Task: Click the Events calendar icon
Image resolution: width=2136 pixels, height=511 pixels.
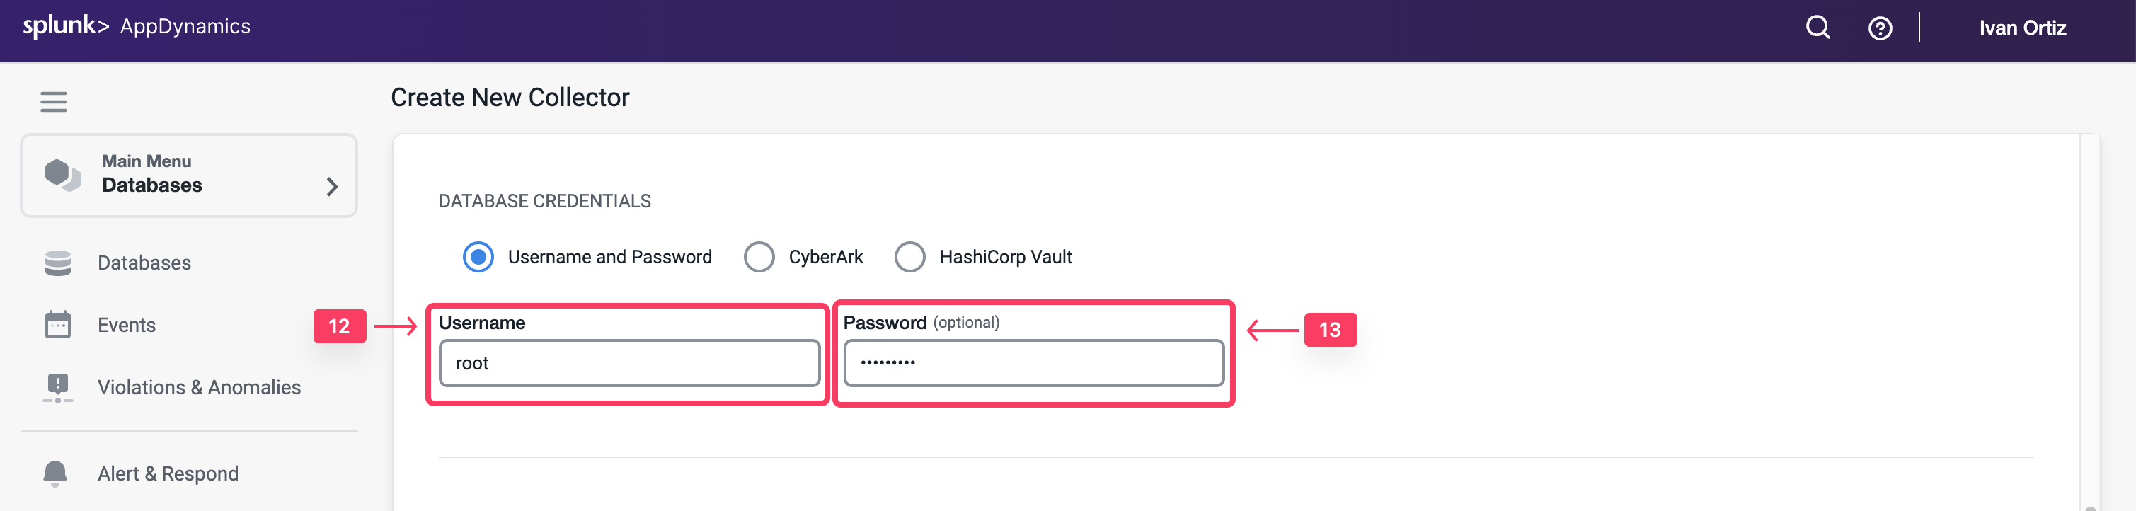Action: [x=58, y=324]
